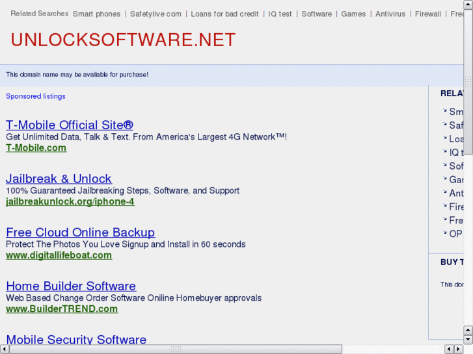This screenshot has width=473, height=354.
Task: Click the 'OP' sidebar related link
Action: [455, 234]
